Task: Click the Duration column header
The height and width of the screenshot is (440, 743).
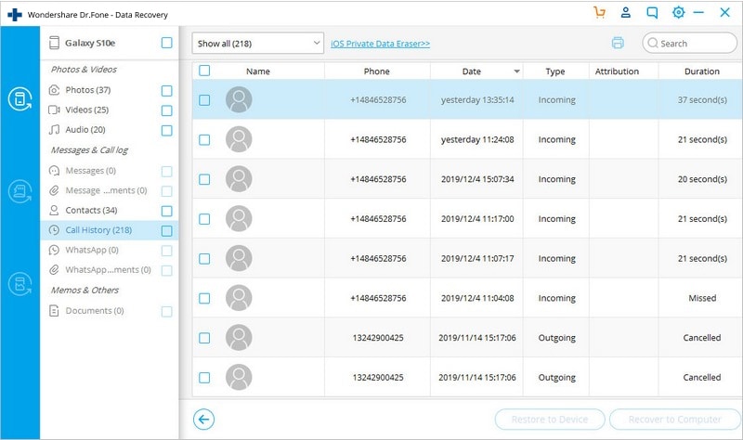Action: (702, 71)
